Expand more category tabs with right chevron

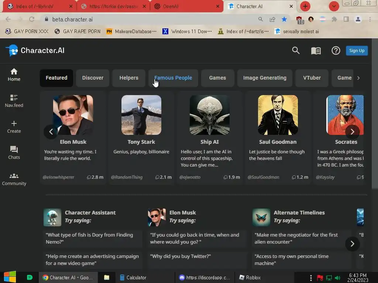358,78
